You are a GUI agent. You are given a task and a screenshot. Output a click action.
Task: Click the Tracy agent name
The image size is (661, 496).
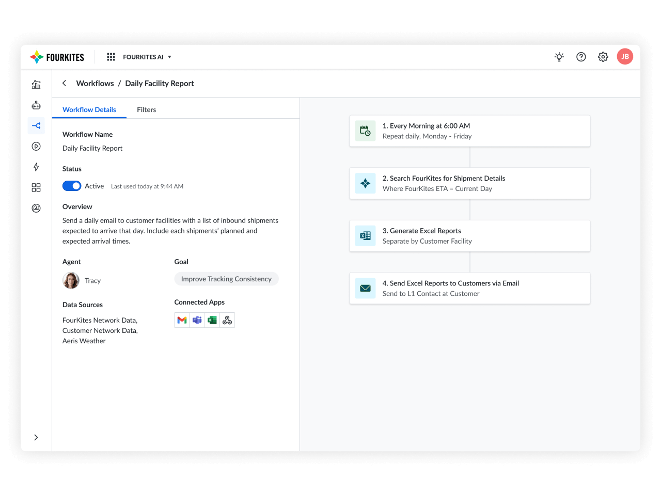(x=93, y=281)
